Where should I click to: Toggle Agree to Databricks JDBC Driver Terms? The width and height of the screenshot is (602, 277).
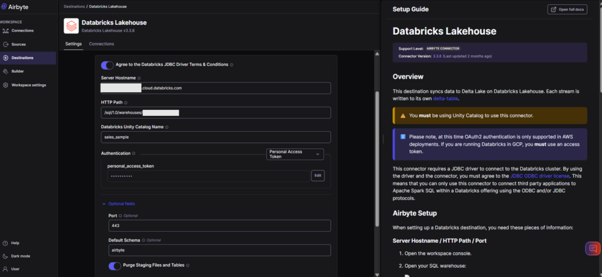point(107,65)
